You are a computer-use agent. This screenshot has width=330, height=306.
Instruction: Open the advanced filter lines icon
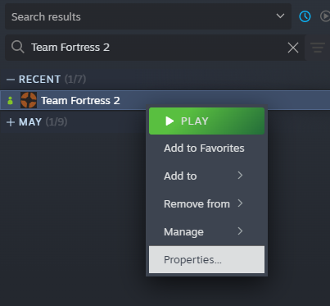coord(318,48)
